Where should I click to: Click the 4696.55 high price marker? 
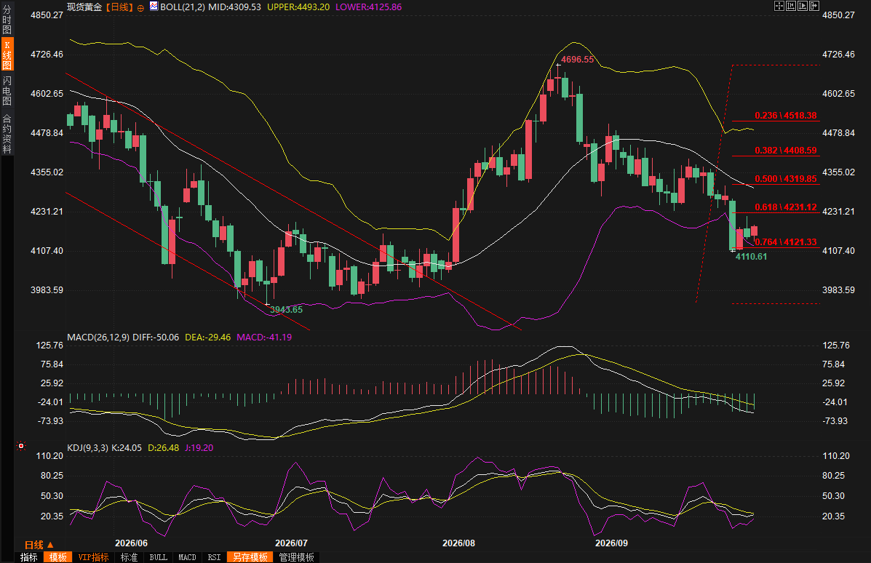(x=577, y=60)
